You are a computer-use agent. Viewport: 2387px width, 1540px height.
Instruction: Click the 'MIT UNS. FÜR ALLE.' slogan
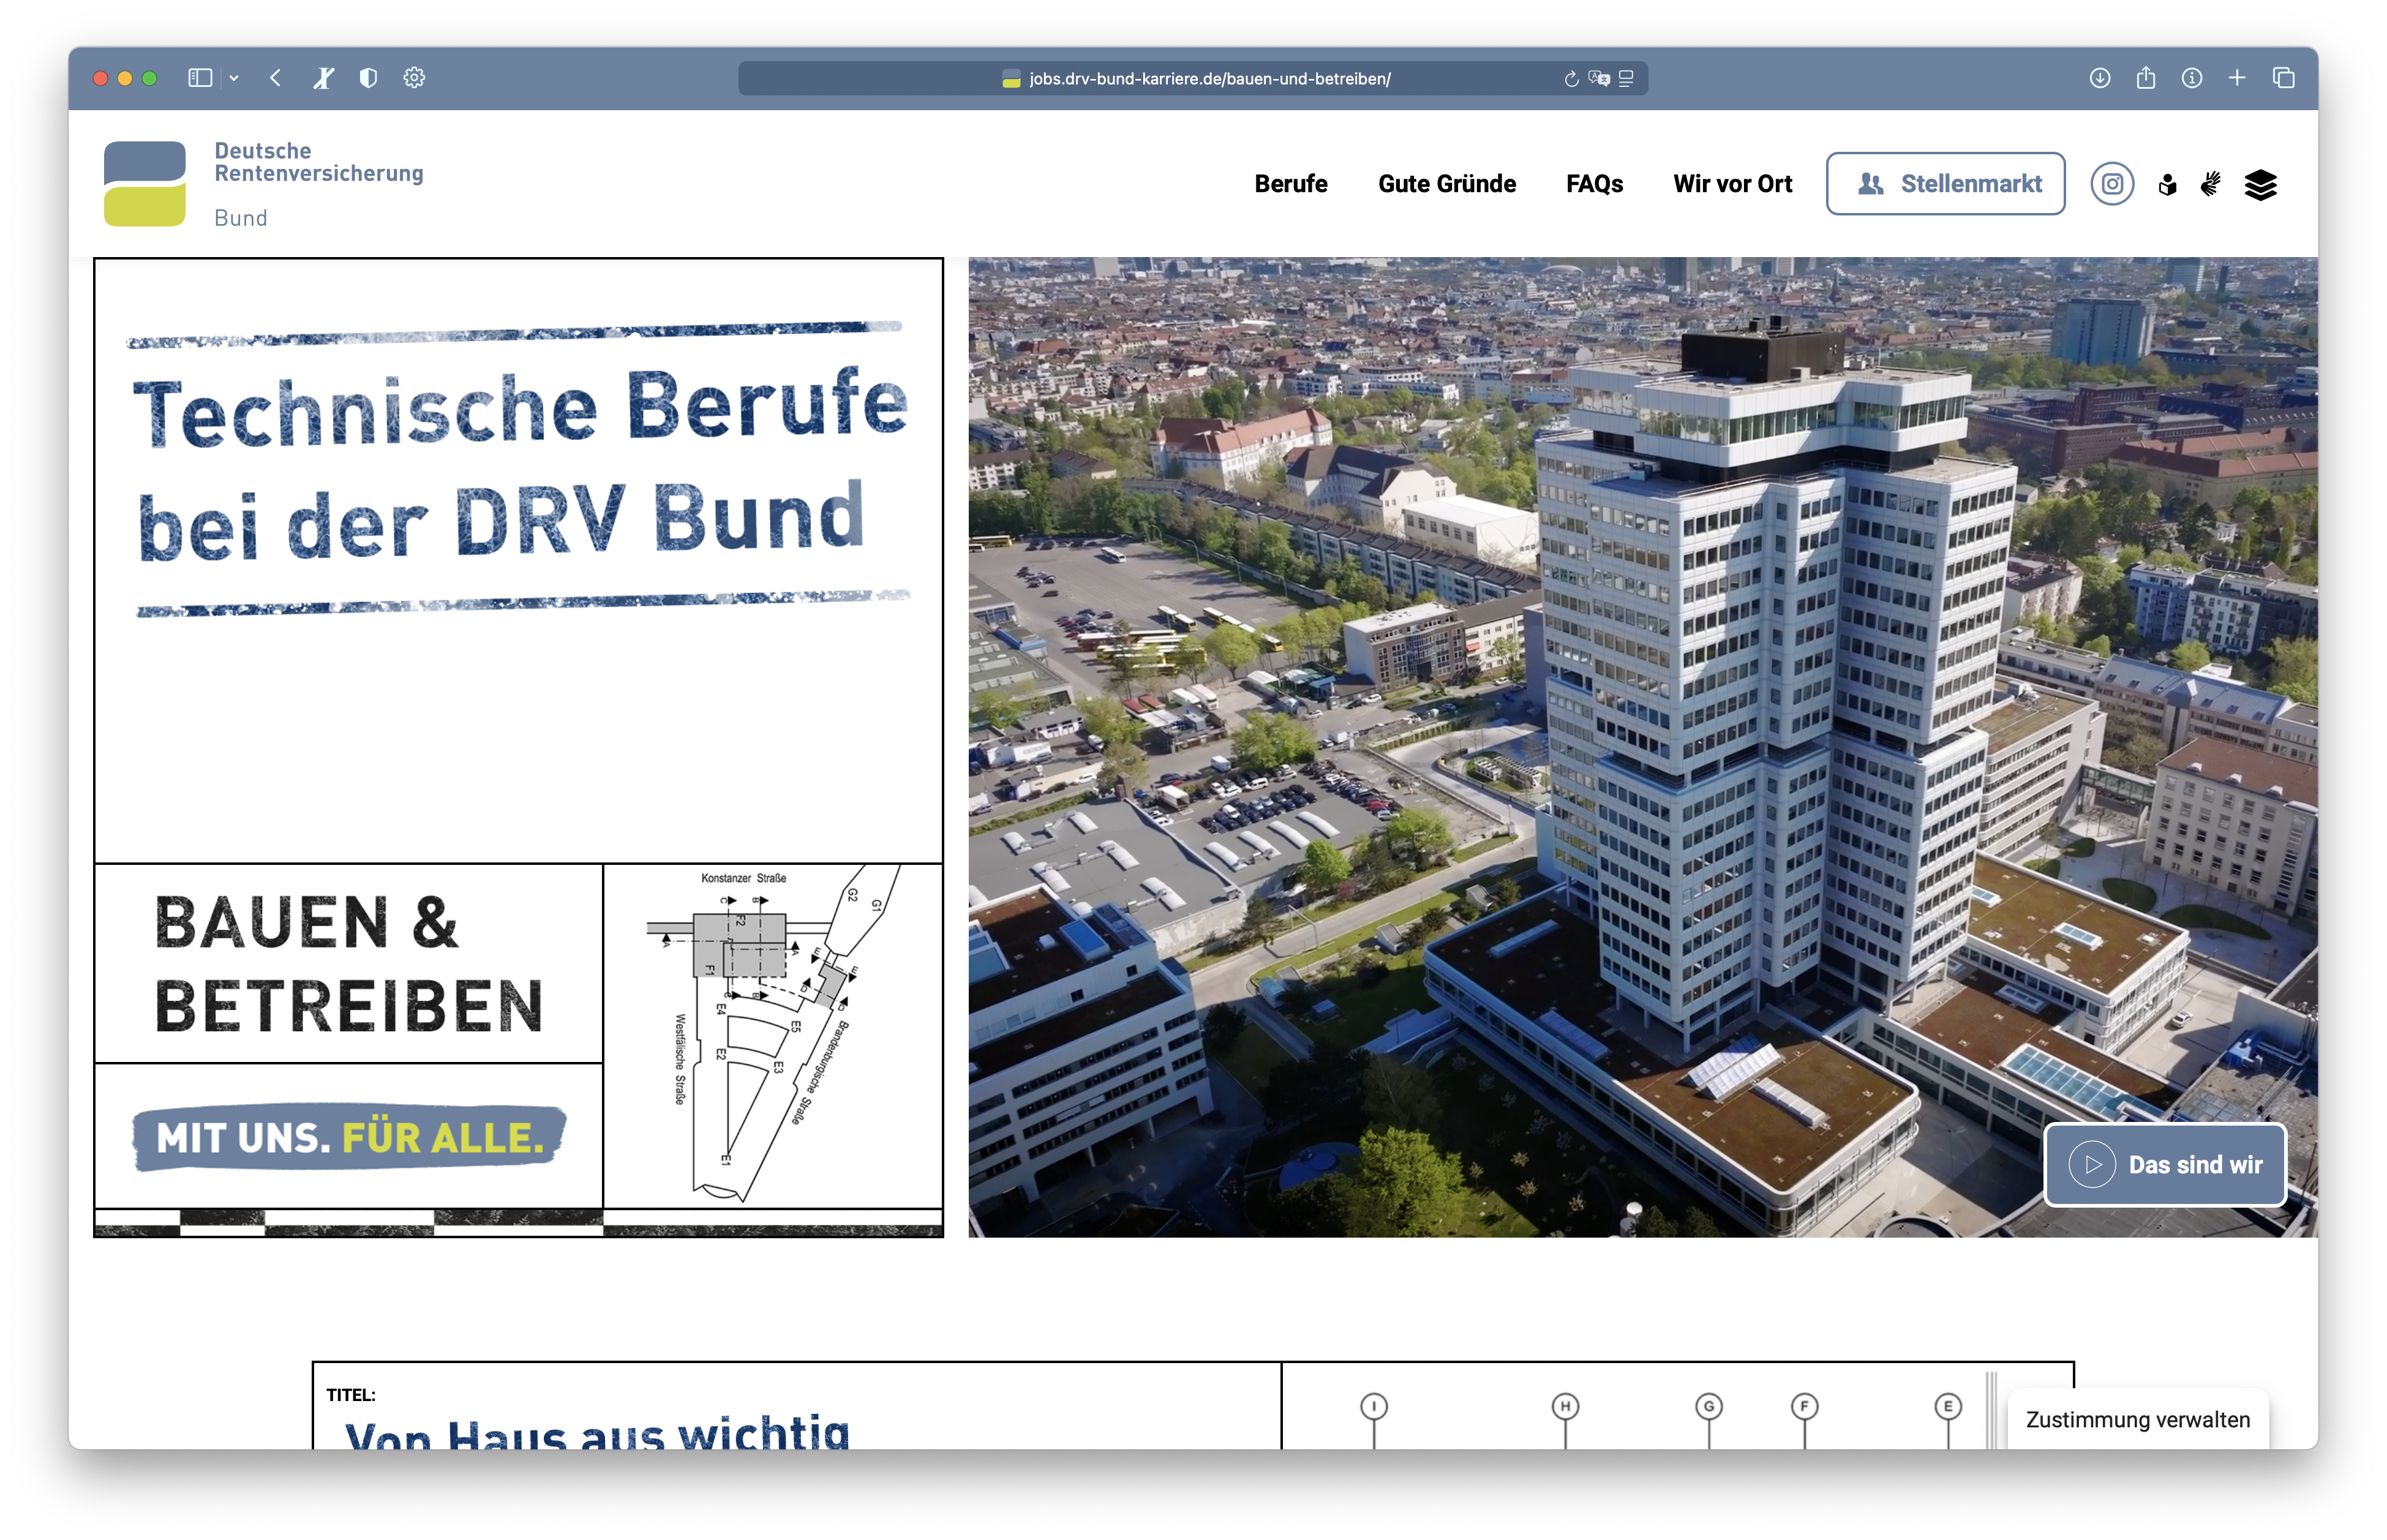coord(349,1137)
